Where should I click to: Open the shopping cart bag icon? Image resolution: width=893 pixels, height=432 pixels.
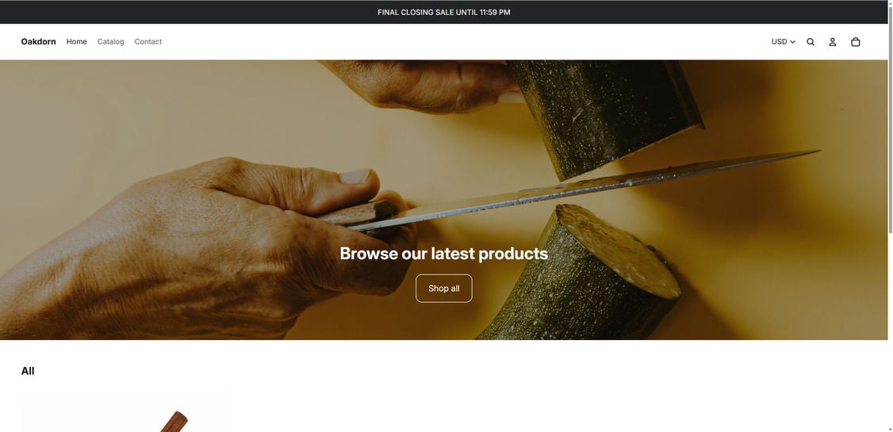tap(855, 41)
